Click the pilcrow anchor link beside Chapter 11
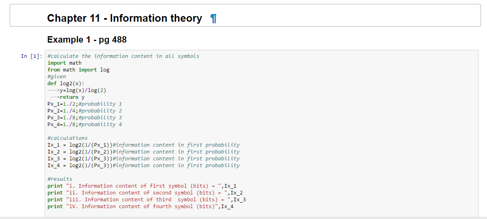487x219 pixels. tap(214, 18)
